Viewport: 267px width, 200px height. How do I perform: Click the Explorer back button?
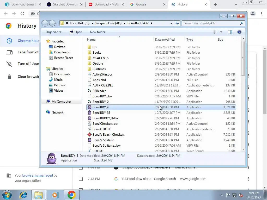45,23
